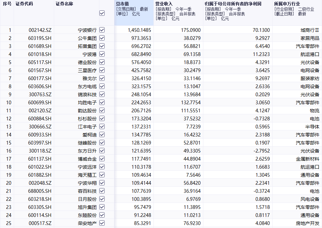Screen dimensions: 322x228
Task: Select the market value cell 1,450.1485
Action: (139, 30)
